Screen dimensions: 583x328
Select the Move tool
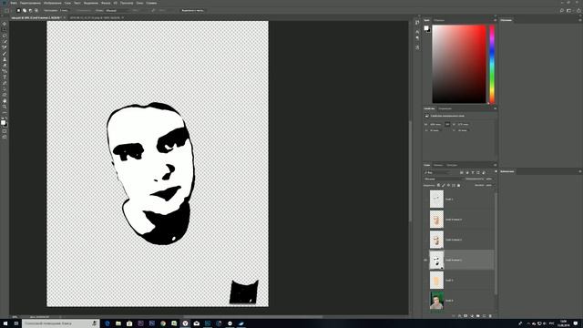click(x=5, y=24)
